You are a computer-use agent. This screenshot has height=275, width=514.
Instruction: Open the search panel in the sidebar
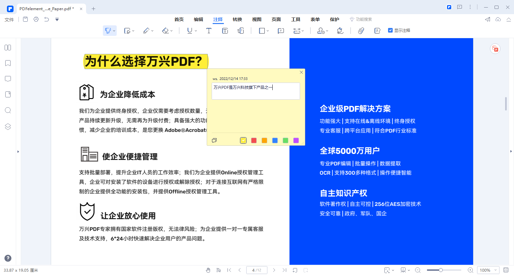click(x=8, y=110)
